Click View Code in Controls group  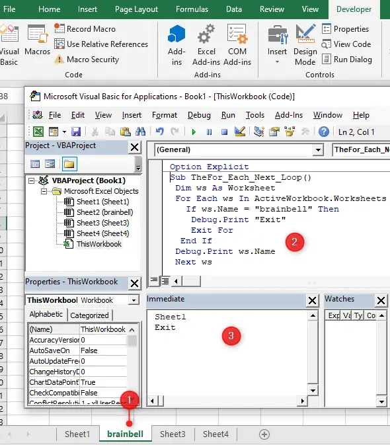tap(346, 44)
